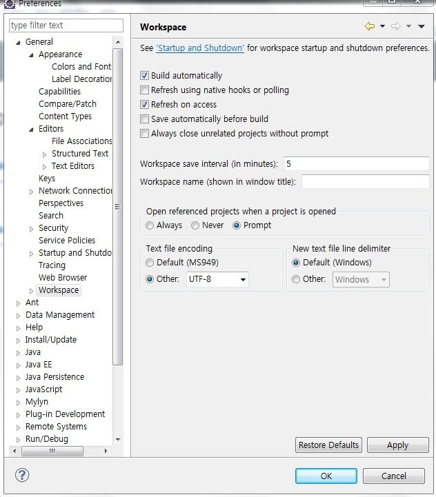Select Never for open referenced projects
This screenshot has height=497, width=436.
click(x=195, y=225)
